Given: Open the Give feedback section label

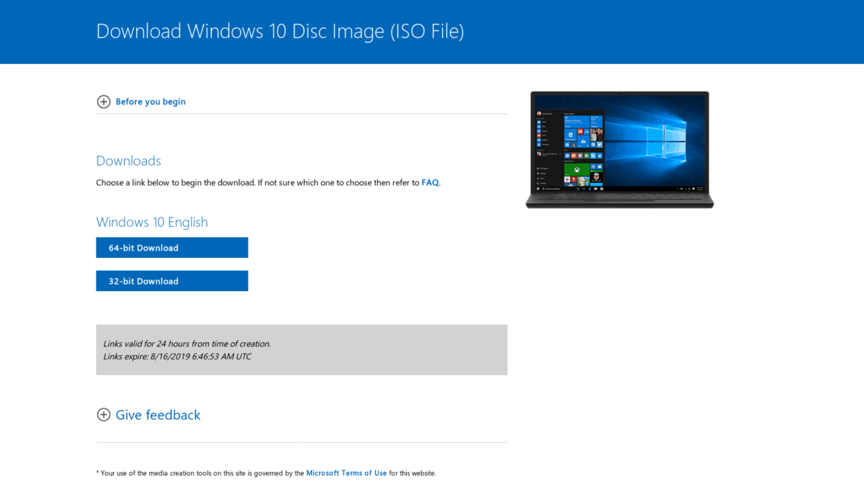Looking at the screenshot, I should pyautogui.click(x=158, y=415).
